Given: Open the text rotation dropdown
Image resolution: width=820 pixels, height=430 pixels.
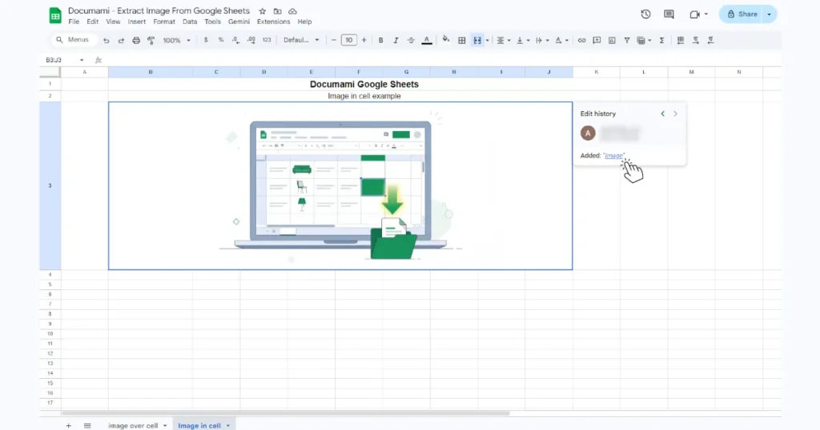Looking at the screenshot, I should point(561,40).
